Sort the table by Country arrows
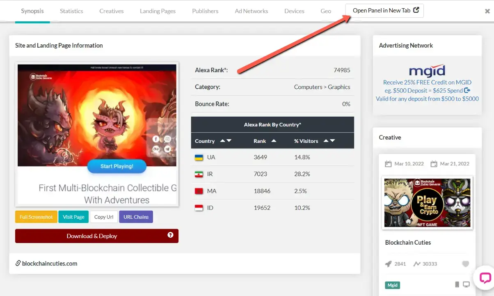This screenshot has width=494, height=296. [226, 141]
